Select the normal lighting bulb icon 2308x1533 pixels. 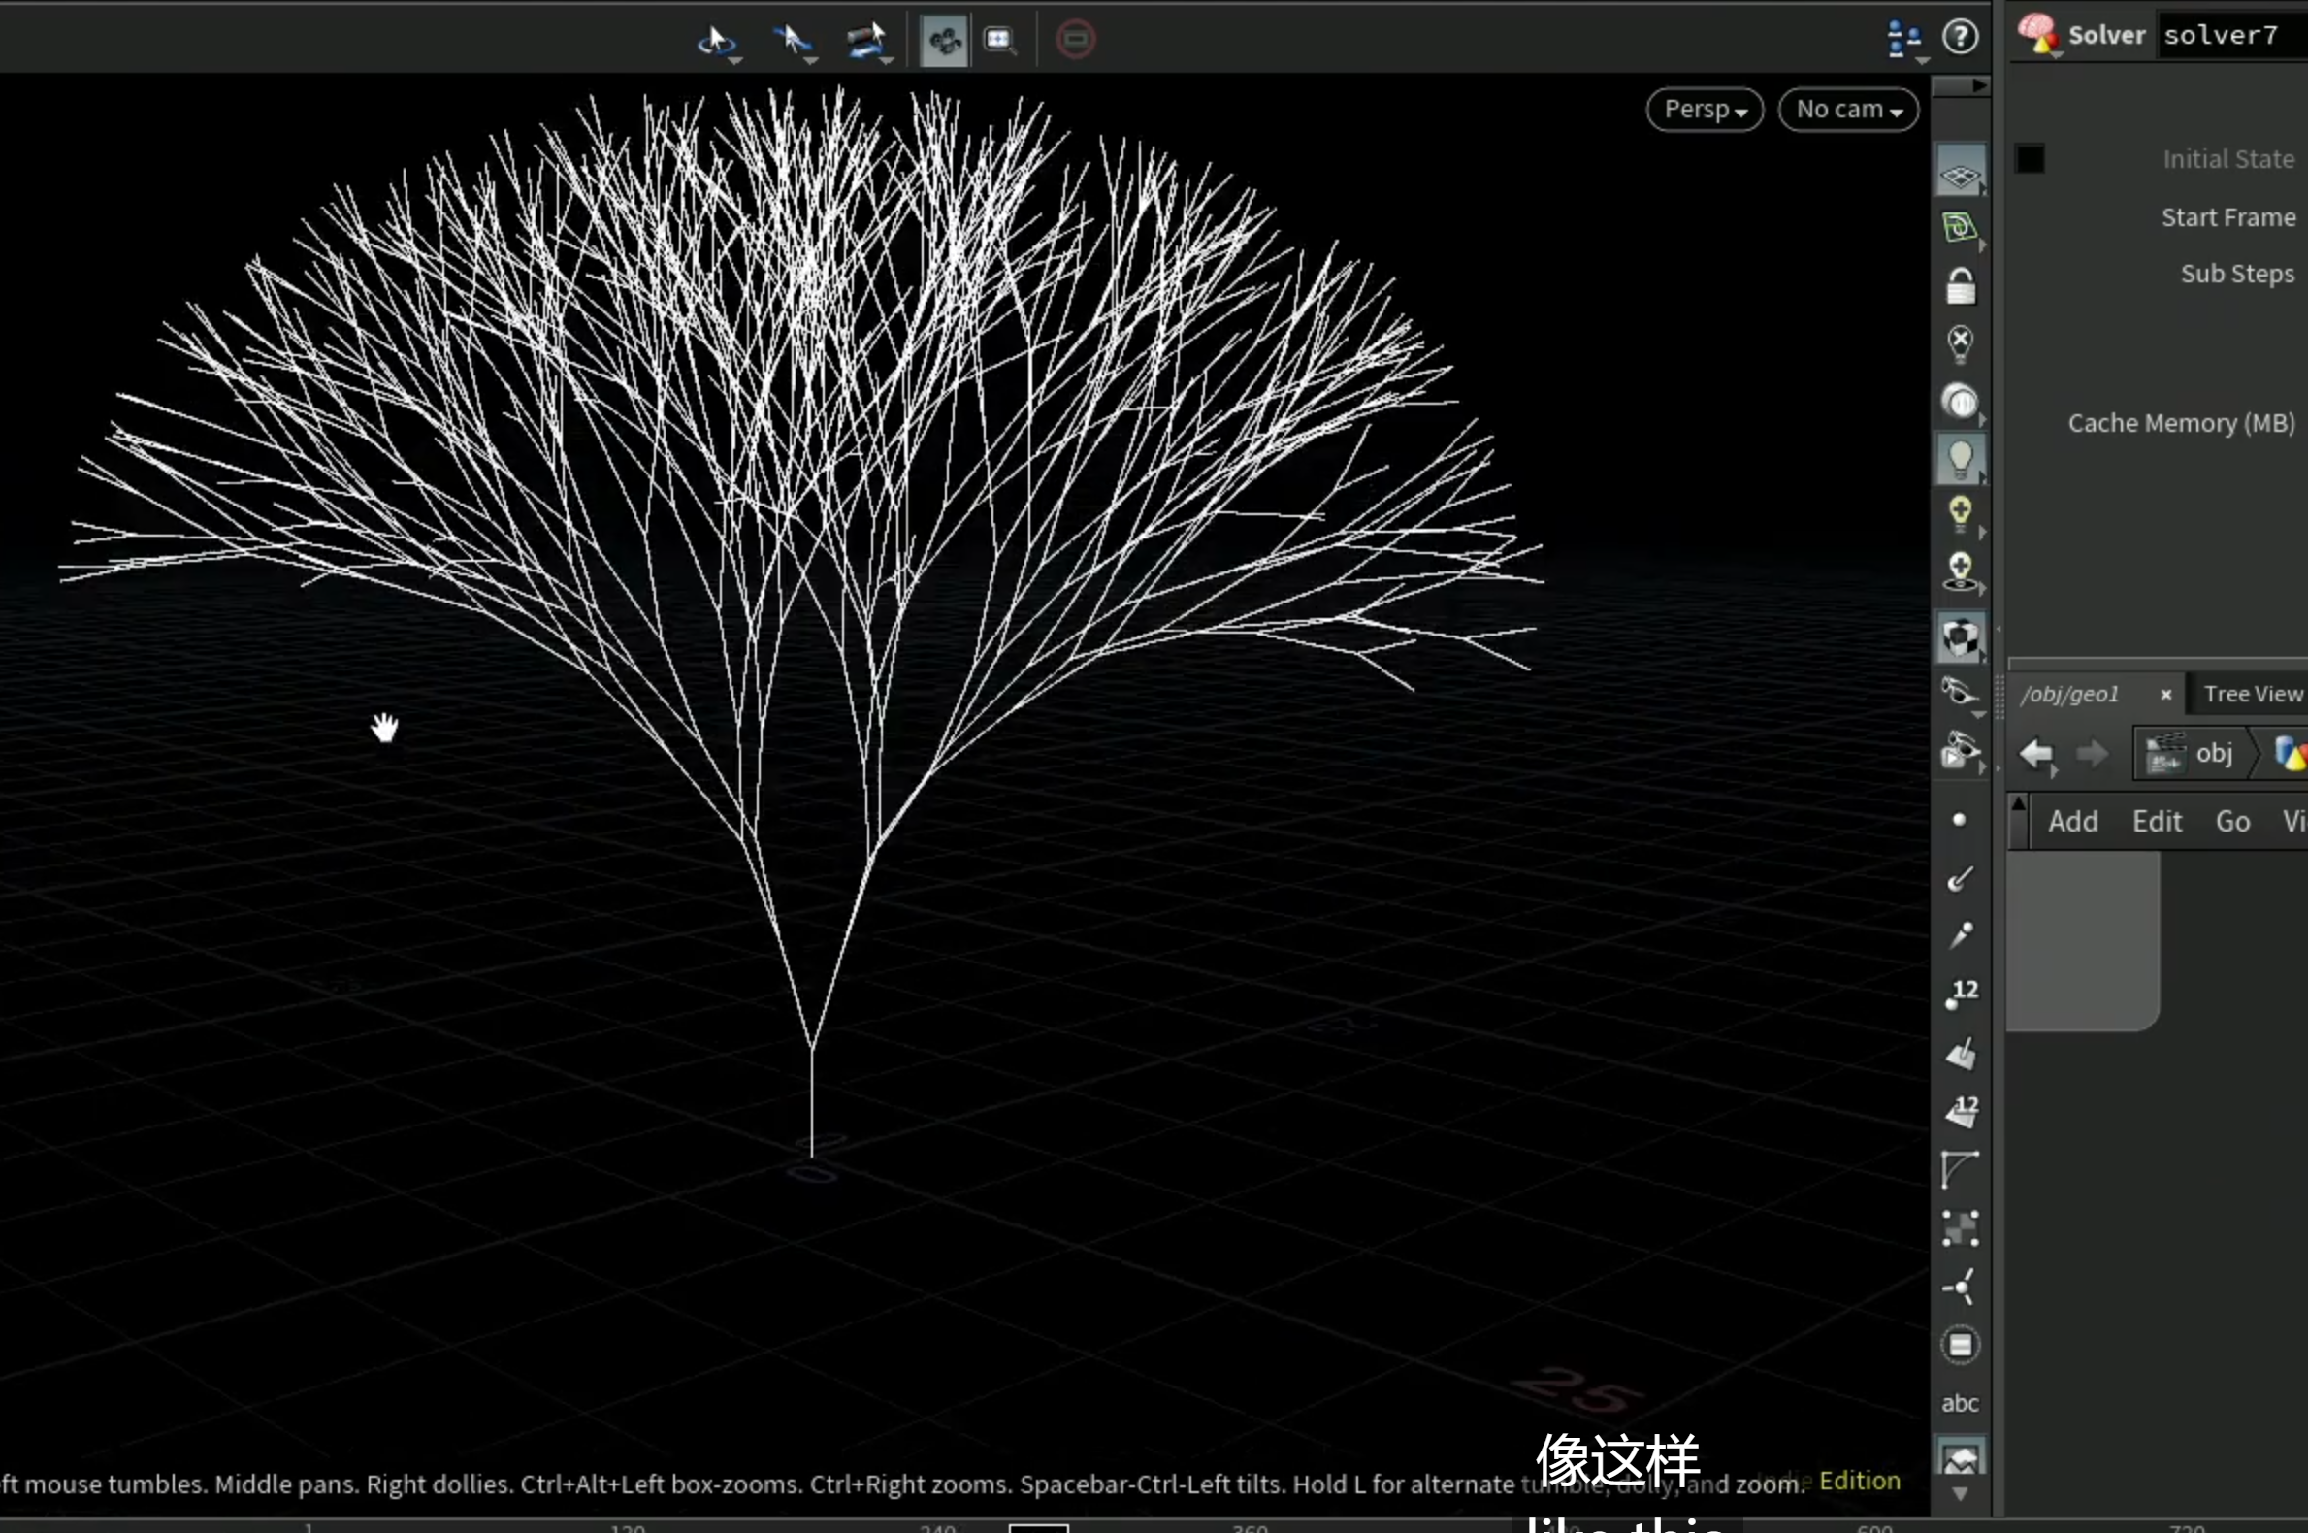pyautogui.click(x=1960, y=459)
